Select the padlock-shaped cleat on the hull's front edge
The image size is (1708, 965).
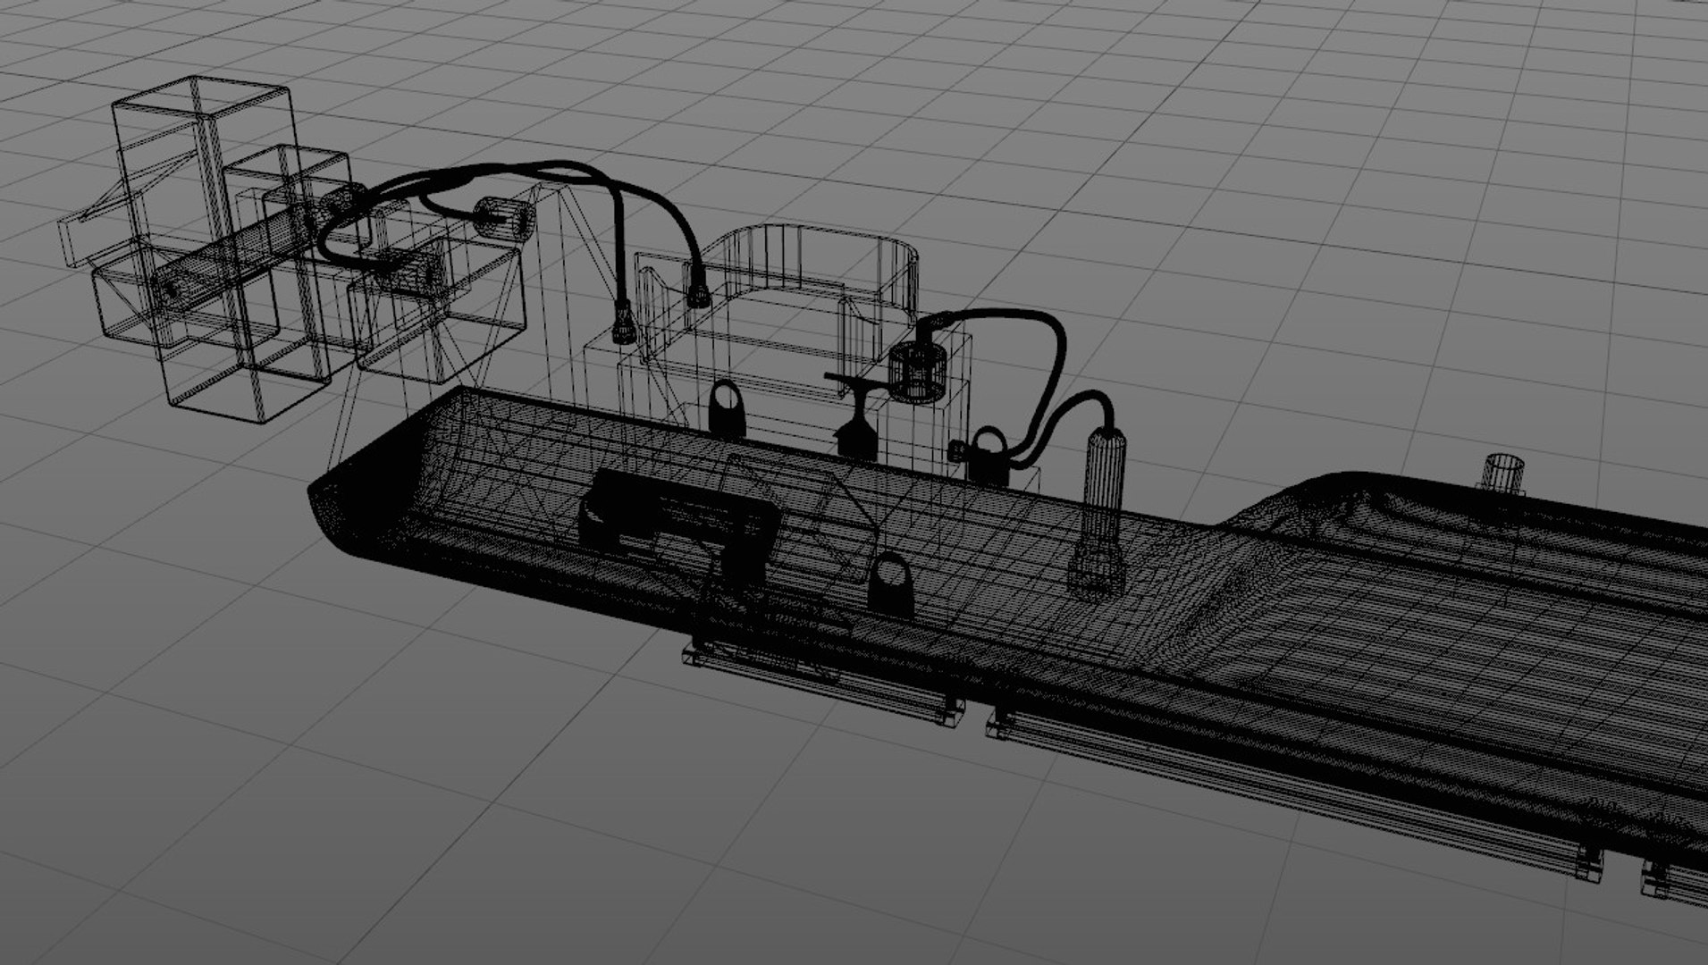[x=891, y=586]
